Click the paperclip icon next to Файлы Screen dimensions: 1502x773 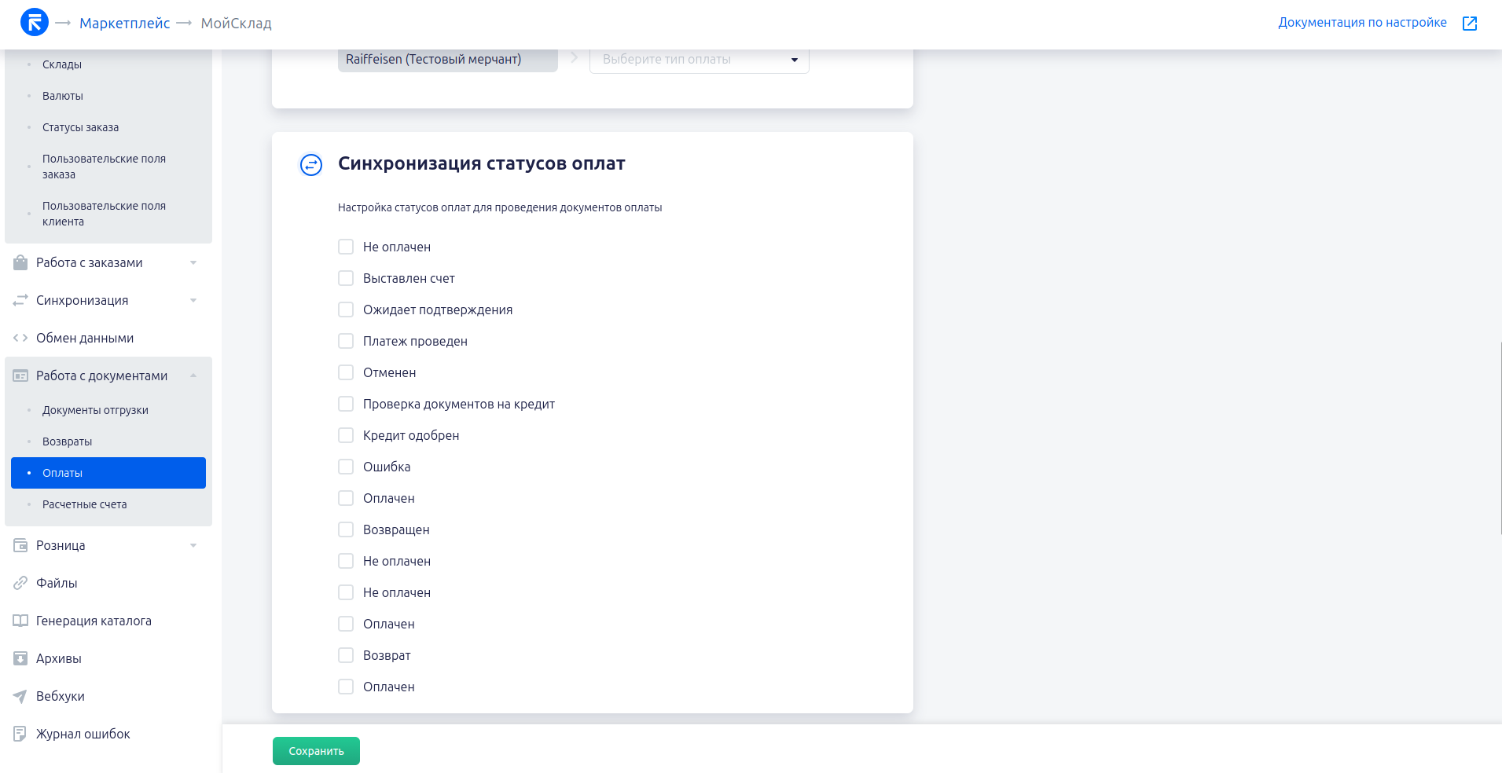pos(20,583)
